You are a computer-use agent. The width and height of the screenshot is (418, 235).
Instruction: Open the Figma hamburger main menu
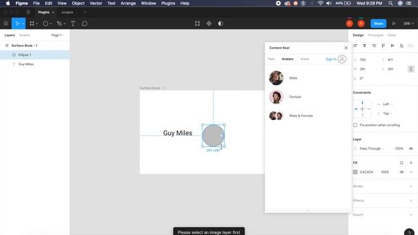(x=6, y=23)
